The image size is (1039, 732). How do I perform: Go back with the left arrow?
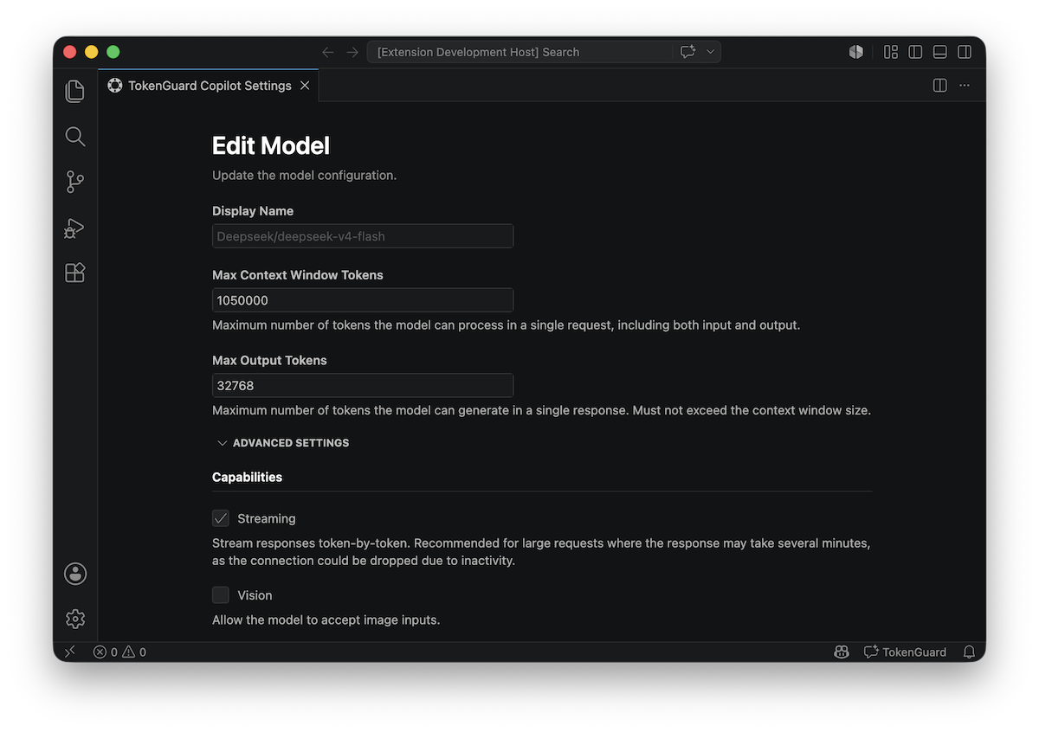327,52
